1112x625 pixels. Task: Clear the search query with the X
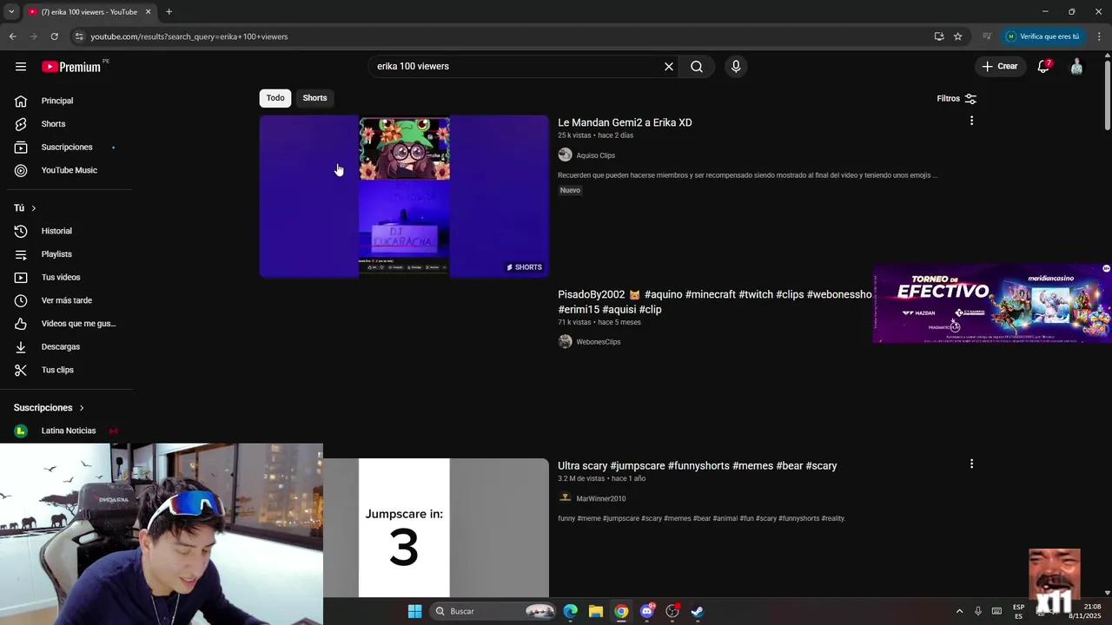click(x=669, y=67)
